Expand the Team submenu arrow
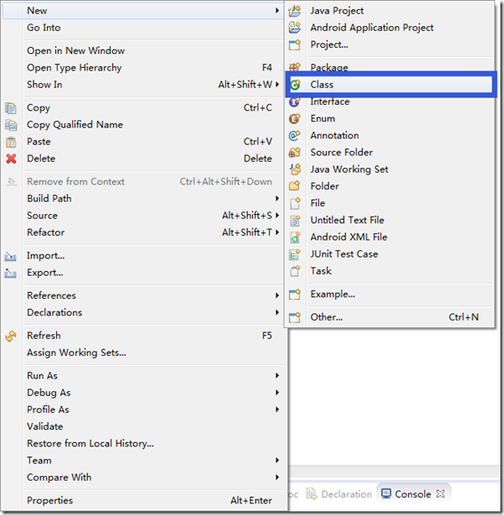504x515 pixels. click(x=277, y=461)
